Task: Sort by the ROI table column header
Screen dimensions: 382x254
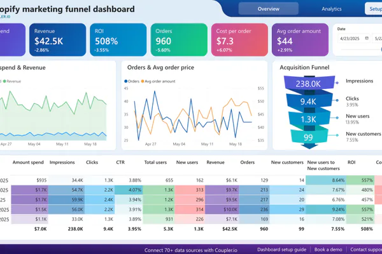Action: point(351,163)
